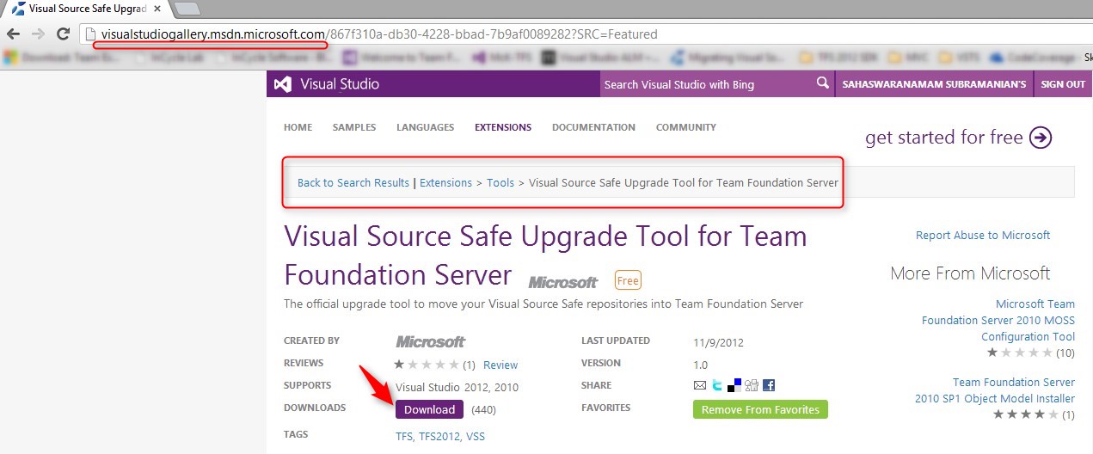Click the star rating next to Reviews

426,365
